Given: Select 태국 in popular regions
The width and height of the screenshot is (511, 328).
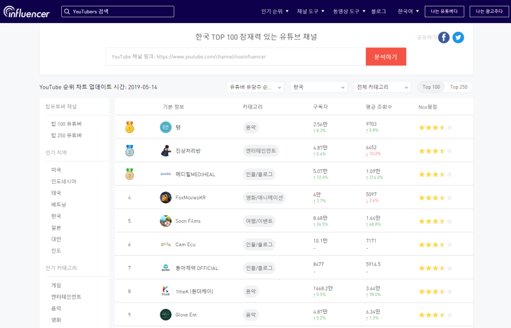Looking at the screenshot, I should (x=56, y=193).
